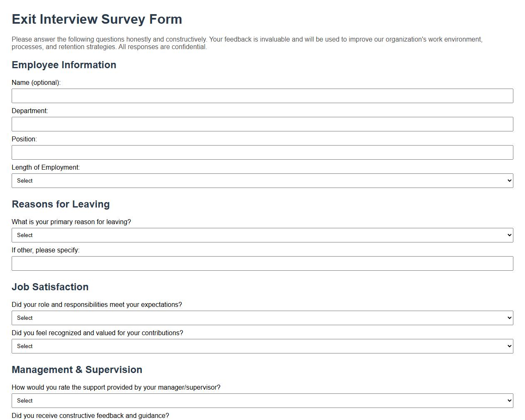Click the 'Employee Information' section heading
This screenshot has height=420, width=525.
click(64, 65)
